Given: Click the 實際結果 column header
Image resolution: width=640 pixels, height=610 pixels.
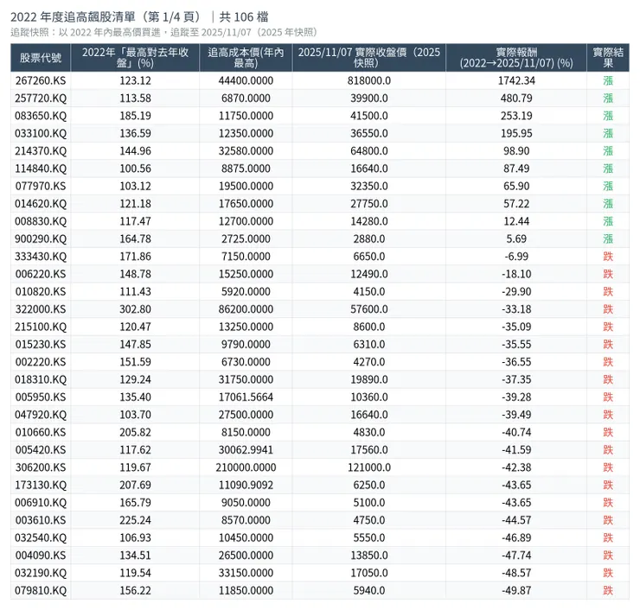Looking at the screenshot, I should point(608,58).
